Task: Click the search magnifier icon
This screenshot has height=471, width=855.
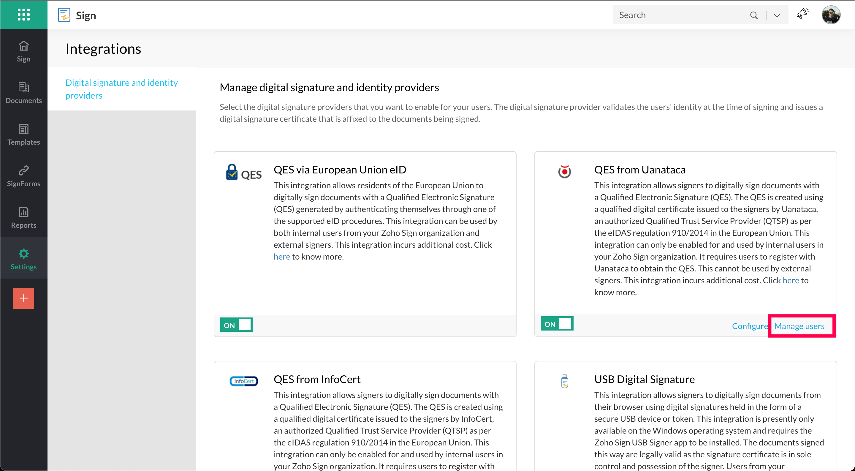Action: pos(754,15)
